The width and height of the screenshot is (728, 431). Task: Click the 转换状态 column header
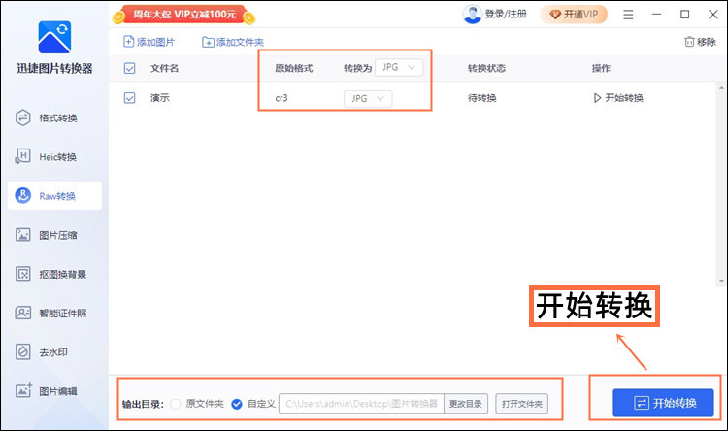point(486,68)
